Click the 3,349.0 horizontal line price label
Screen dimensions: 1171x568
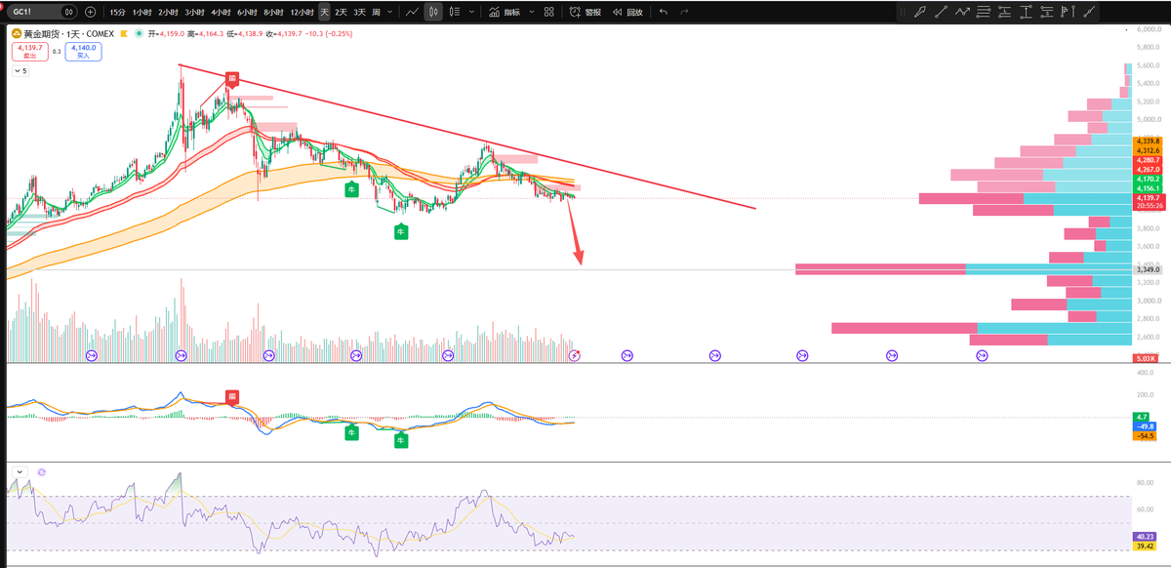1146,269
